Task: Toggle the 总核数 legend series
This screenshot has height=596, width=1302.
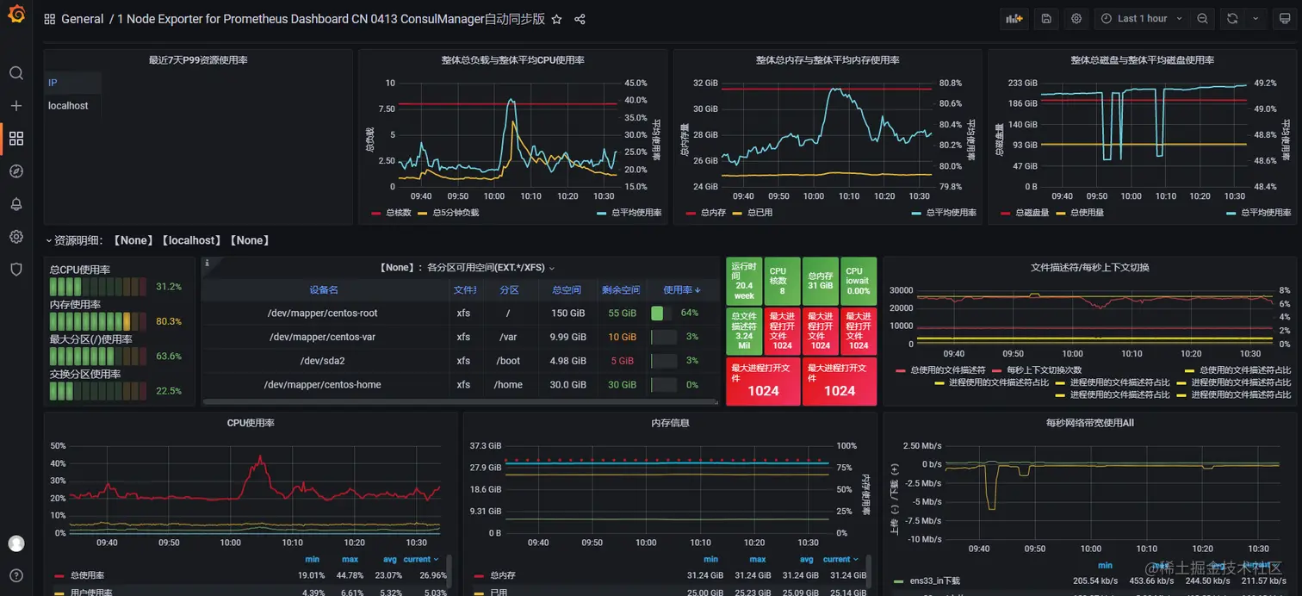Action: click(393, 212)
